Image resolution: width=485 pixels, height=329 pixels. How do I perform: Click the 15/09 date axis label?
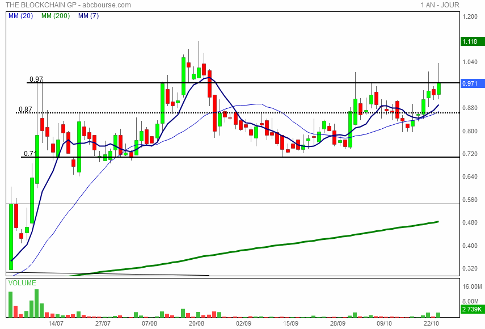[x=291, y=323]
